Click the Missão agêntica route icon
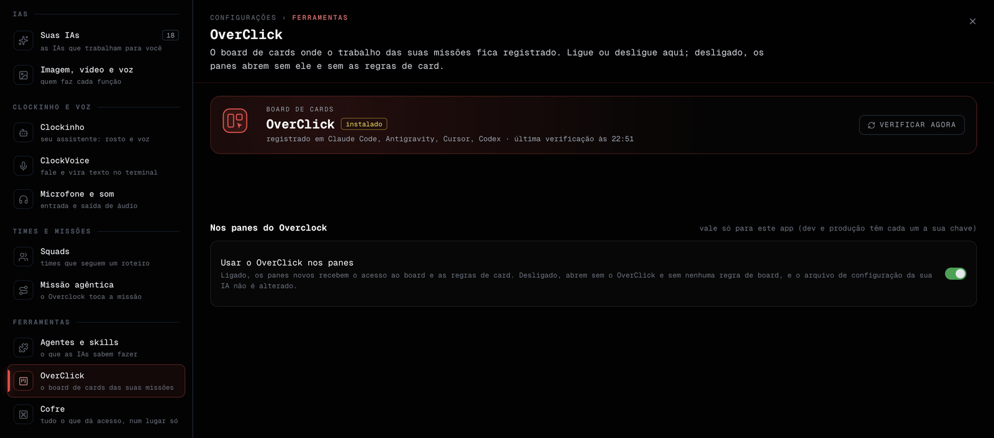 click(23, 290)
